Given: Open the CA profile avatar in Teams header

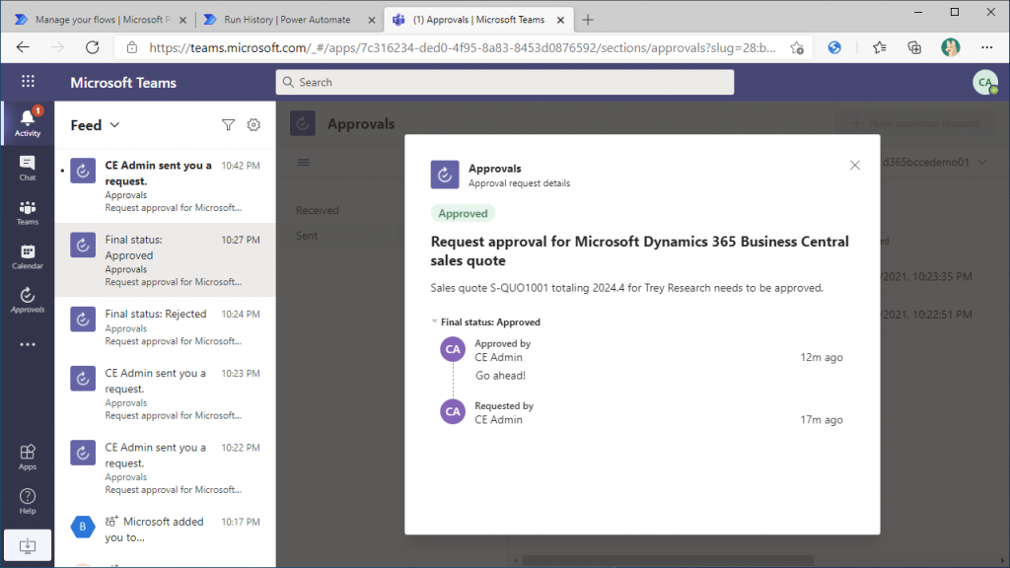Looking at the screenshot, I should click(985, 83).
